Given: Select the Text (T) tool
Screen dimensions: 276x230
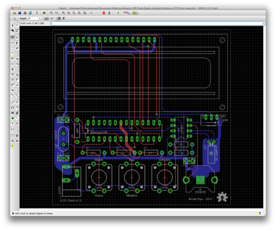Looking at the screenshot, I should (17, 102).
